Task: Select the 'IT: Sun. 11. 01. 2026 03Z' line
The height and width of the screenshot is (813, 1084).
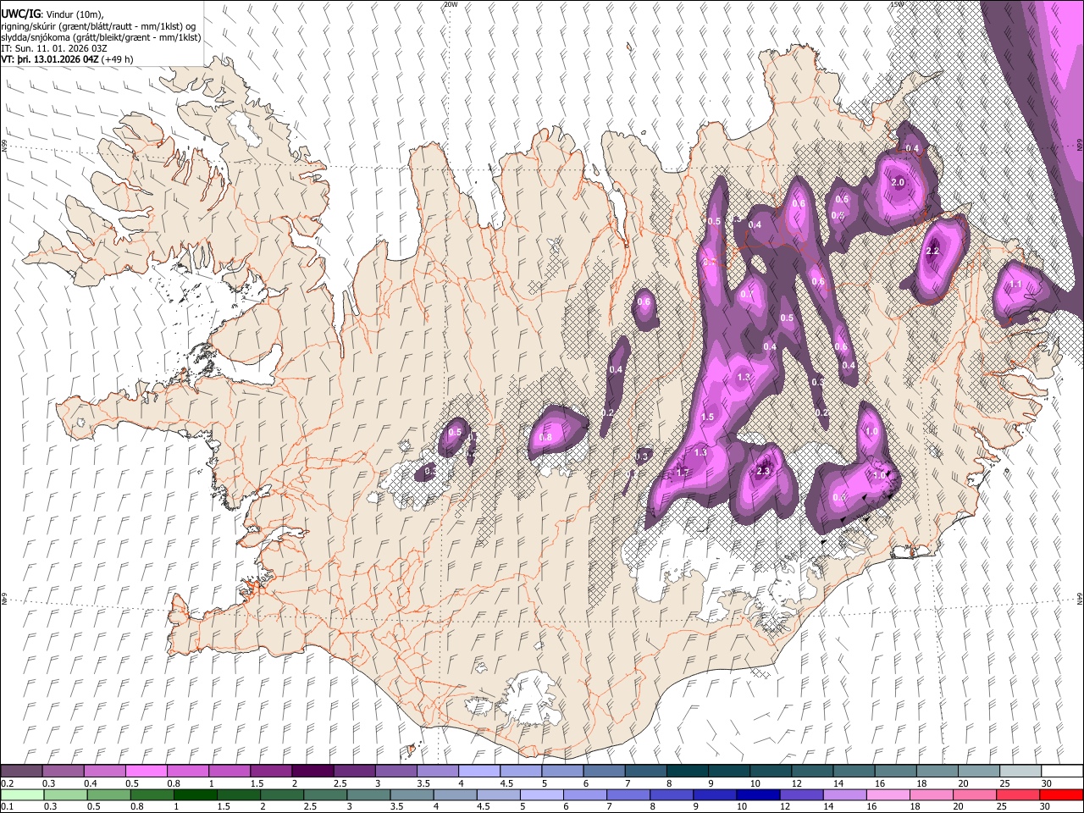Action: point(54,48)
